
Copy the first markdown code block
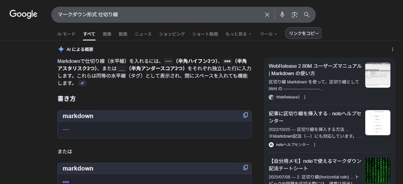coord(245,115)
